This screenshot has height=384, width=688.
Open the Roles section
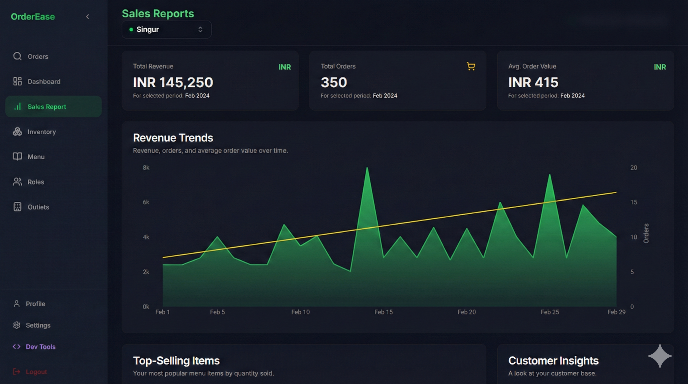53,182
